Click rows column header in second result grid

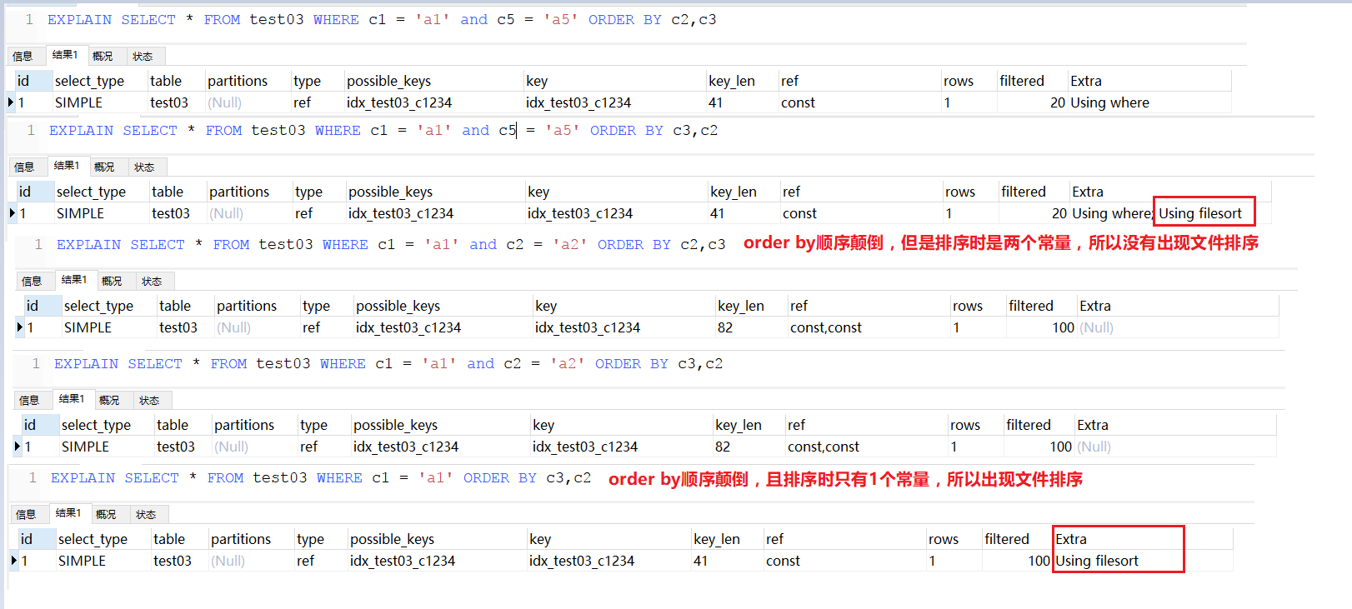pyautogui.click(x=969, y=192)
